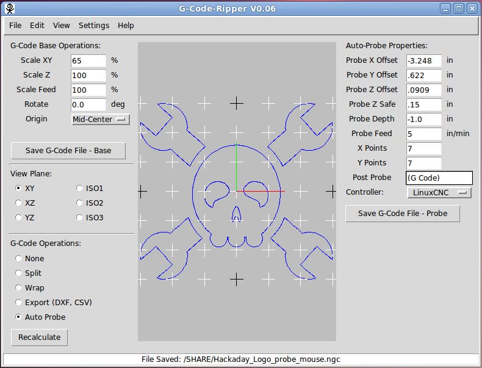Select the ISO2 view

[79, 203]
